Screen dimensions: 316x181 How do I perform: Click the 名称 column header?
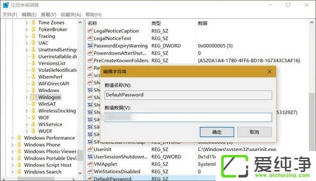pyautogui.click(x=92, y=23)
